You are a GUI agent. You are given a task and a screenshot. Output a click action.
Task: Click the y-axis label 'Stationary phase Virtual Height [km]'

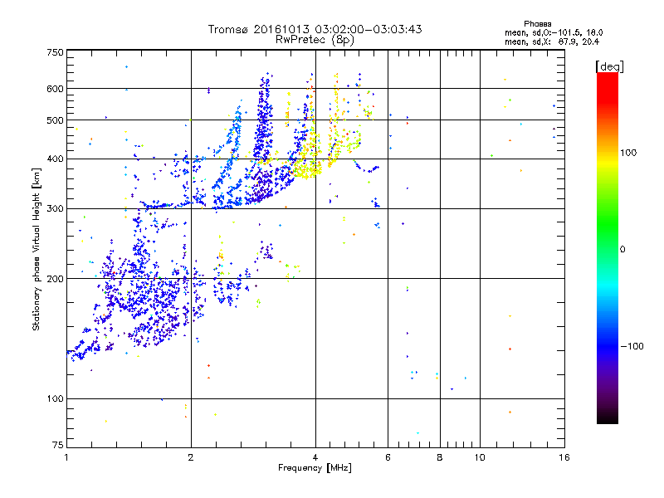(x=36, y=249)
